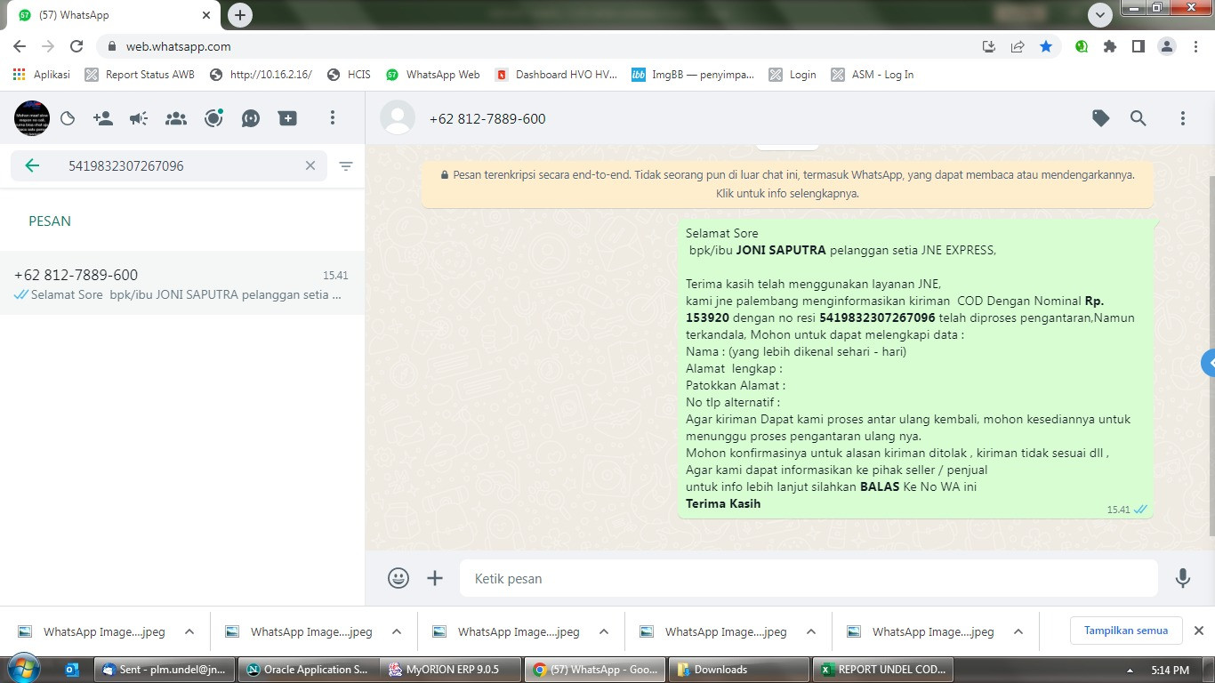Open the Downloads folder taskbar window

740,670
